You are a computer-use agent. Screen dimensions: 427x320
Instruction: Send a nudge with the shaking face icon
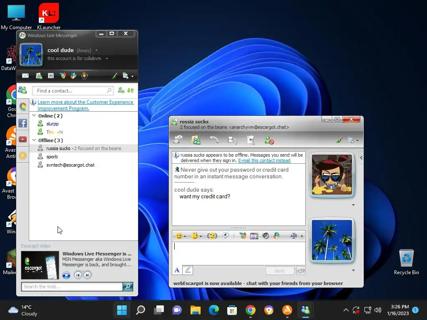pos(212,236)
